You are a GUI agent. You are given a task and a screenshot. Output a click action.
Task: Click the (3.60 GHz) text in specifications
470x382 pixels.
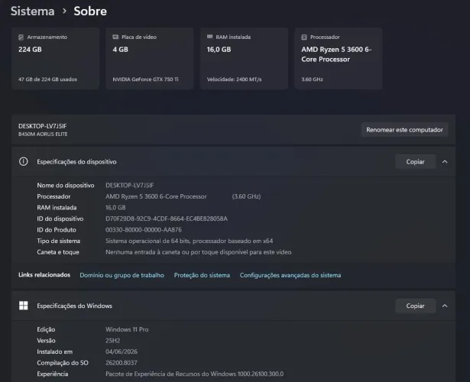pyautogui.click(x=246, y=196)
